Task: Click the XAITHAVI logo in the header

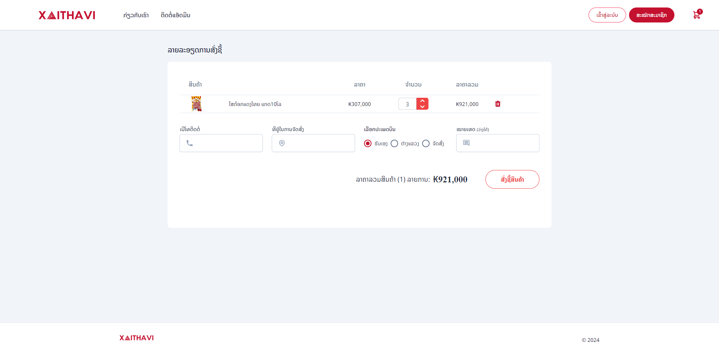Action: [67, 15]
